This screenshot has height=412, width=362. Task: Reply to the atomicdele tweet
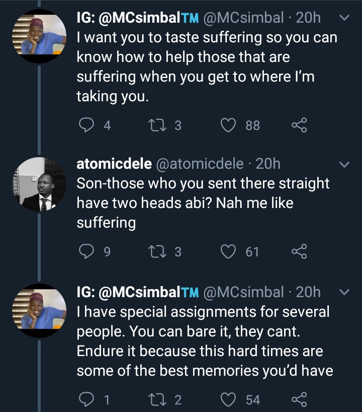[86, 251]
